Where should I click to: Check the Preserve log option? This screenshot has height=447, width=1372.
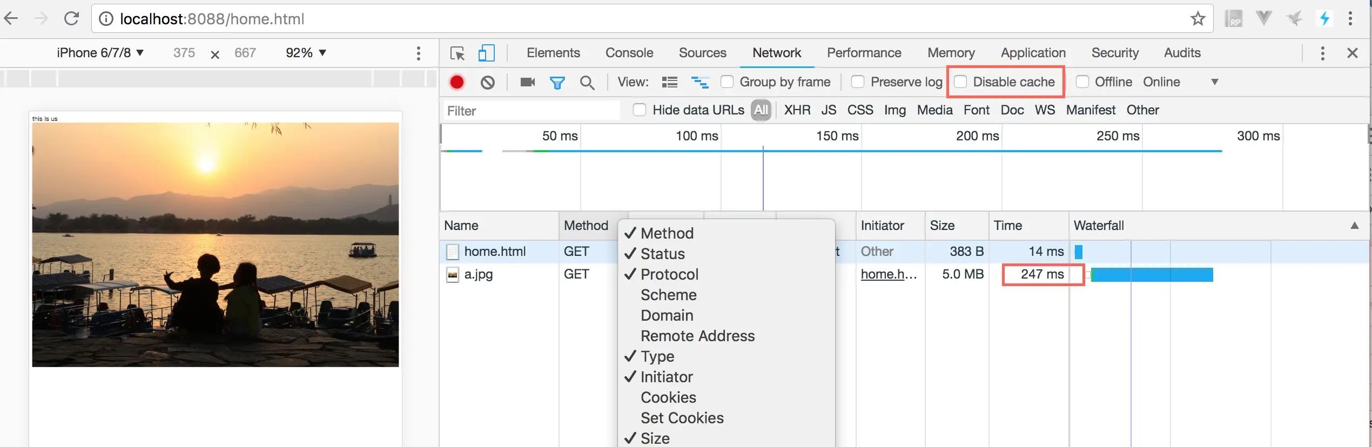(x=858, y=82)
